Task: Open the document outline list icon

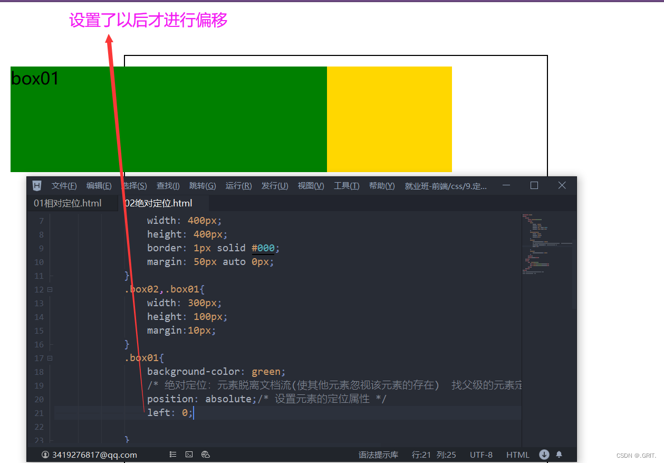Action: [x=173, y=455]
